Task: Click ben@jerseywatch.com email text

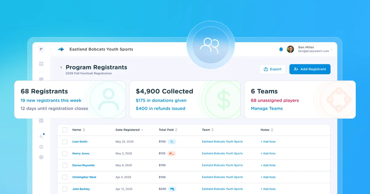Action: click(x=314, y=51)
